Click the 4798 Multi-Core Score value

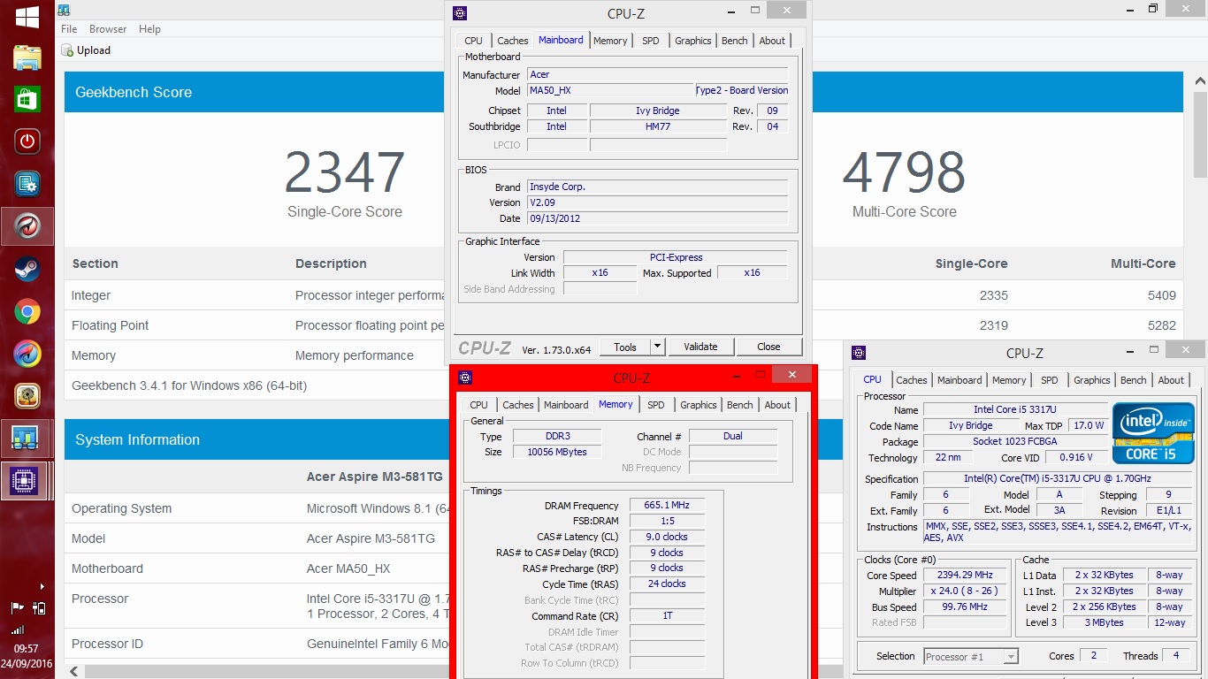click(904, 172)
